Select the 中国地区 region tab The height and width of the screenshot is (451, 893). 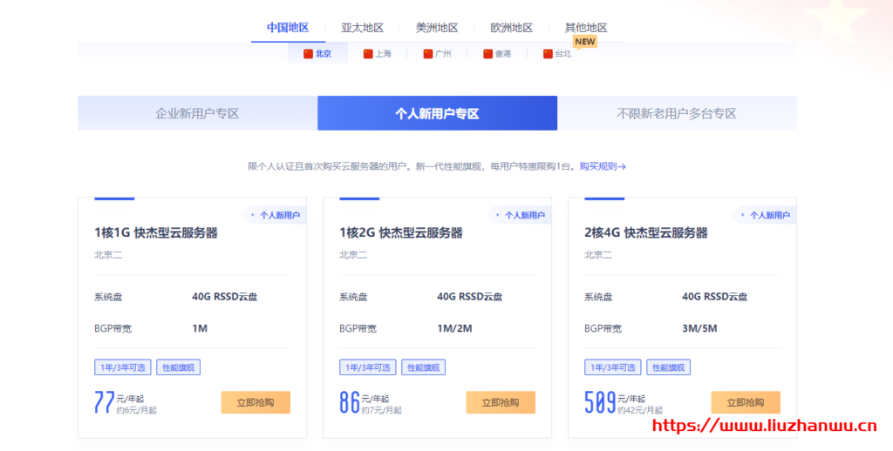(x=288, y=28)
